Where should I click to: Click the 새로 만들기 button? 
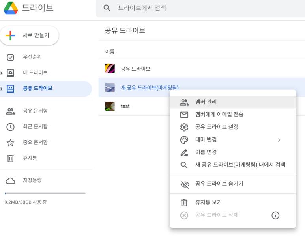tap(29, 35)
